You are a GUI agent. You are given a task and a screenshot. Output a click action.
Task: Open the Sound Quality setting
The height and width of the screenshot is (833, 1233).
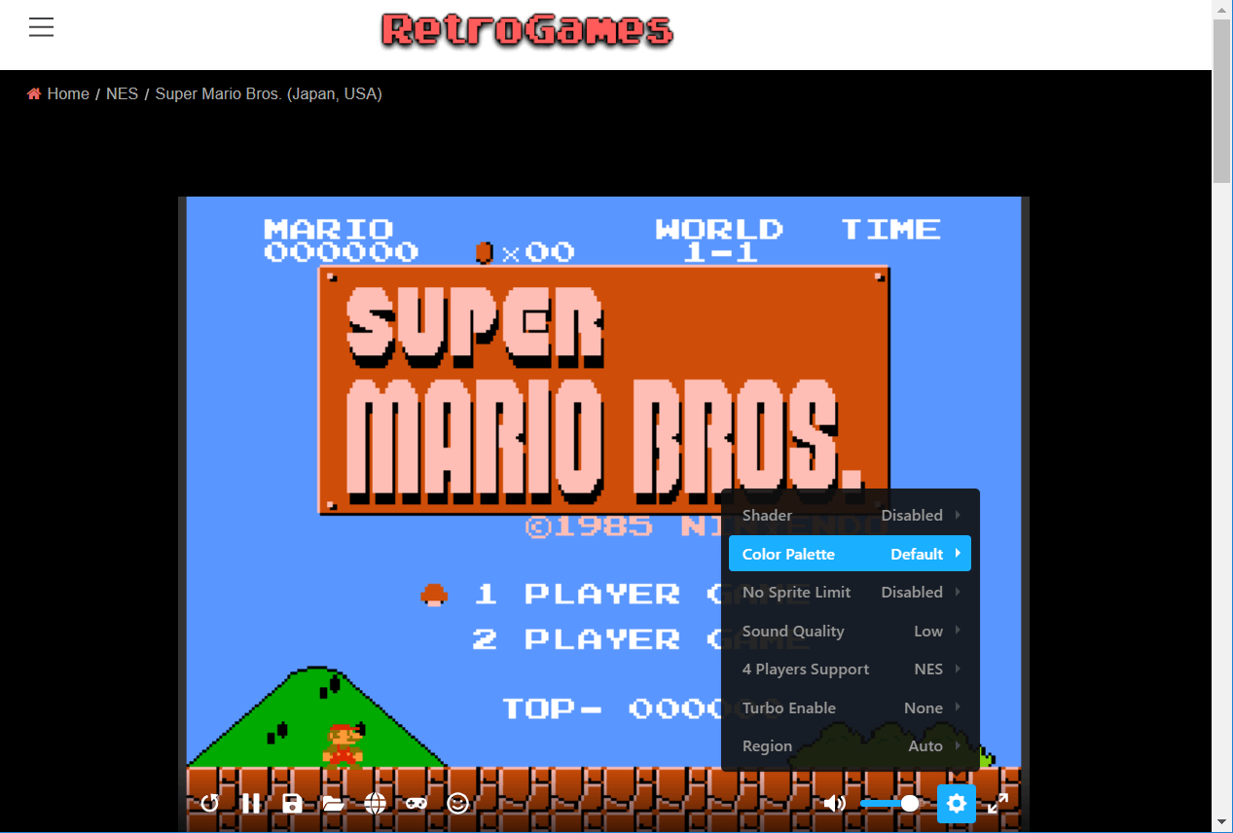click(x=850, y=631)
